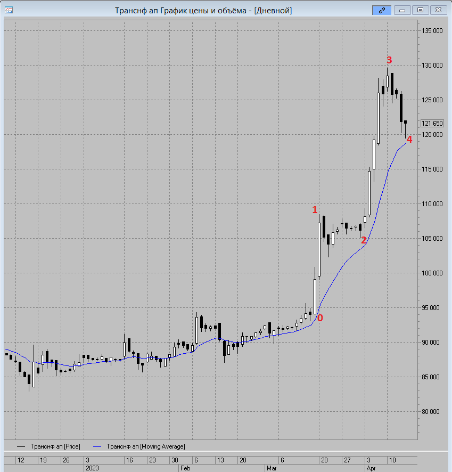
Task: Click the 115 000 price axis label
Action: 432,169
